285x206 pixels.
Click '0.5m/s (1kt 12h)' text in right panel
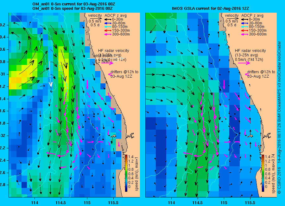pos(249,60)
